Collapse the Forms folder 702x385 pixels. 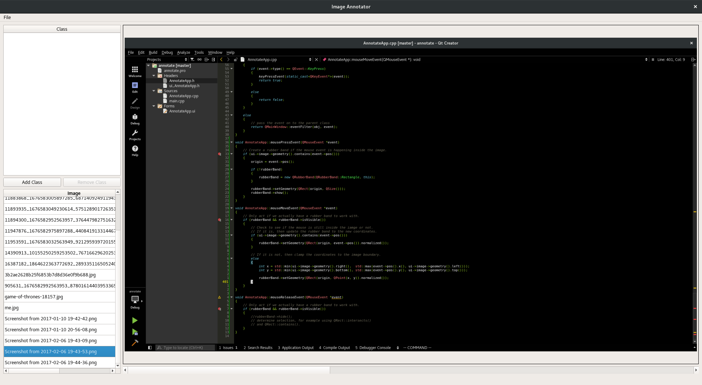point(154,106)
